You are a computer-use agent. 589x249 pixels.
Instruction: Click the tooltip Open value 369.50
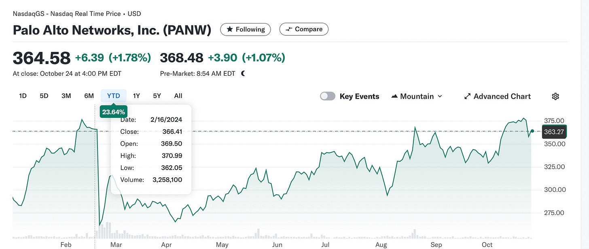click(172, 144)
